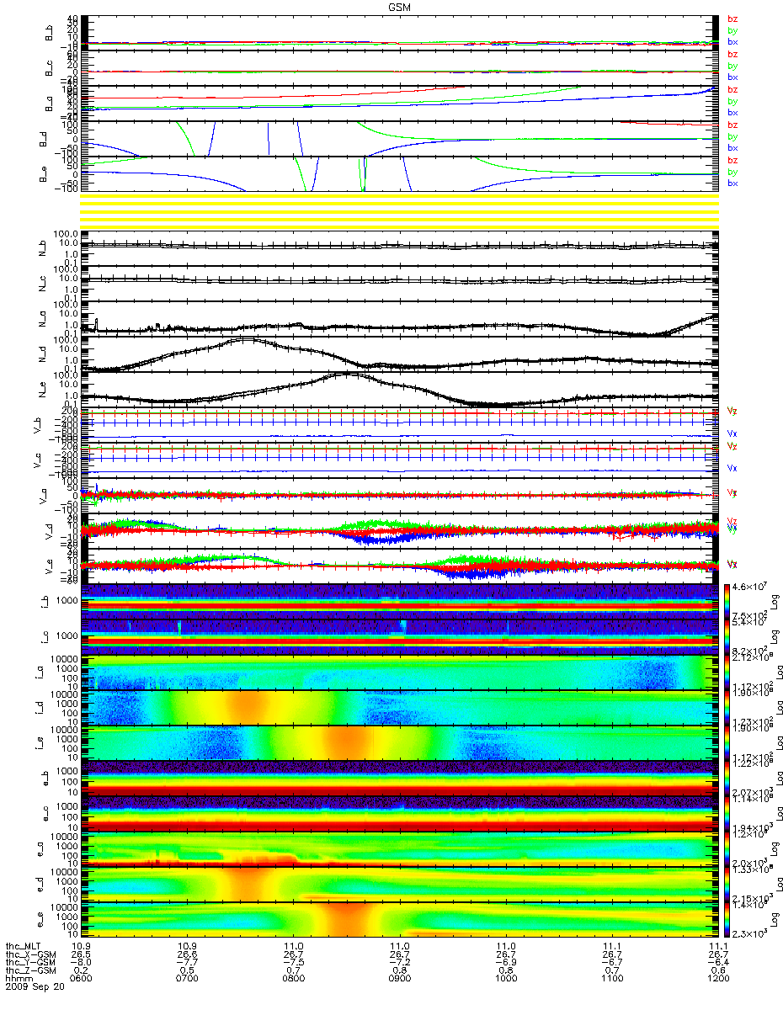783x1010 pixels.
Task: Click Vx legend of V_c panel
Action: tap(732, 468)
